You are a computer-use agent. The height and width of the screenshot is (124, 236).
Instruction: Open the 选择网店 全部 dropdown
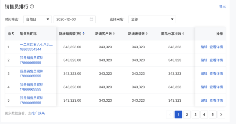152,19
